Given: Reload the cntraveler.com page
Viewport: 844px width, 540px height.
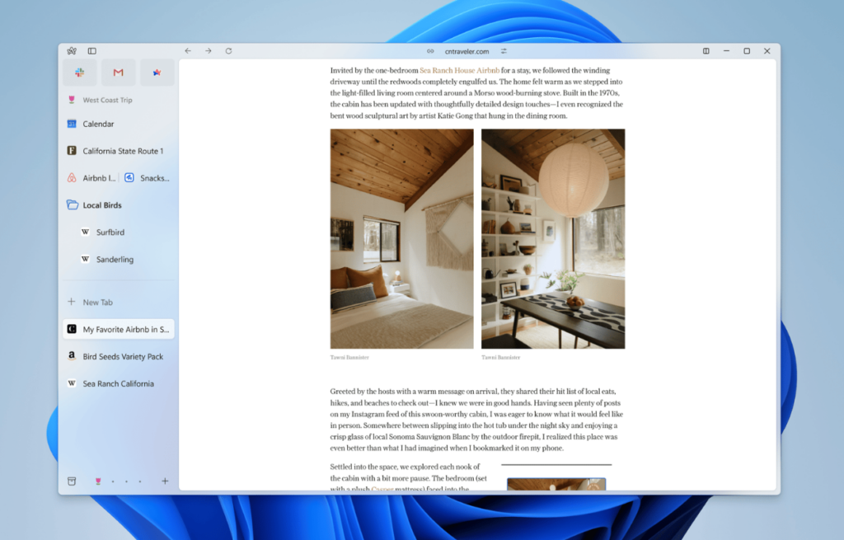Looking at the screenshot, I should tap(228, 50).
